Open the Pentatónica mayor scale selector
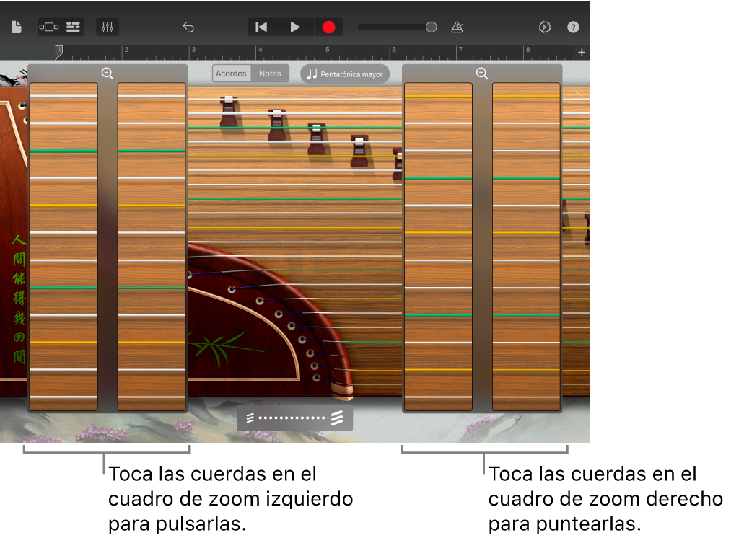 [x=344, y=74]
